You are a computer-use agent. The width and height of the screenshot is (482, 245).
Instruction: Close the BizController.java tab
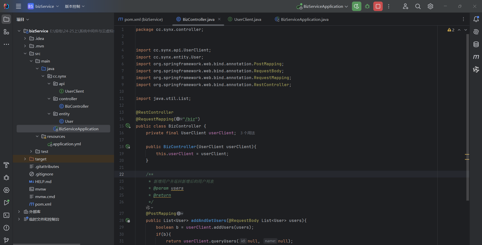tap(219, 19)
